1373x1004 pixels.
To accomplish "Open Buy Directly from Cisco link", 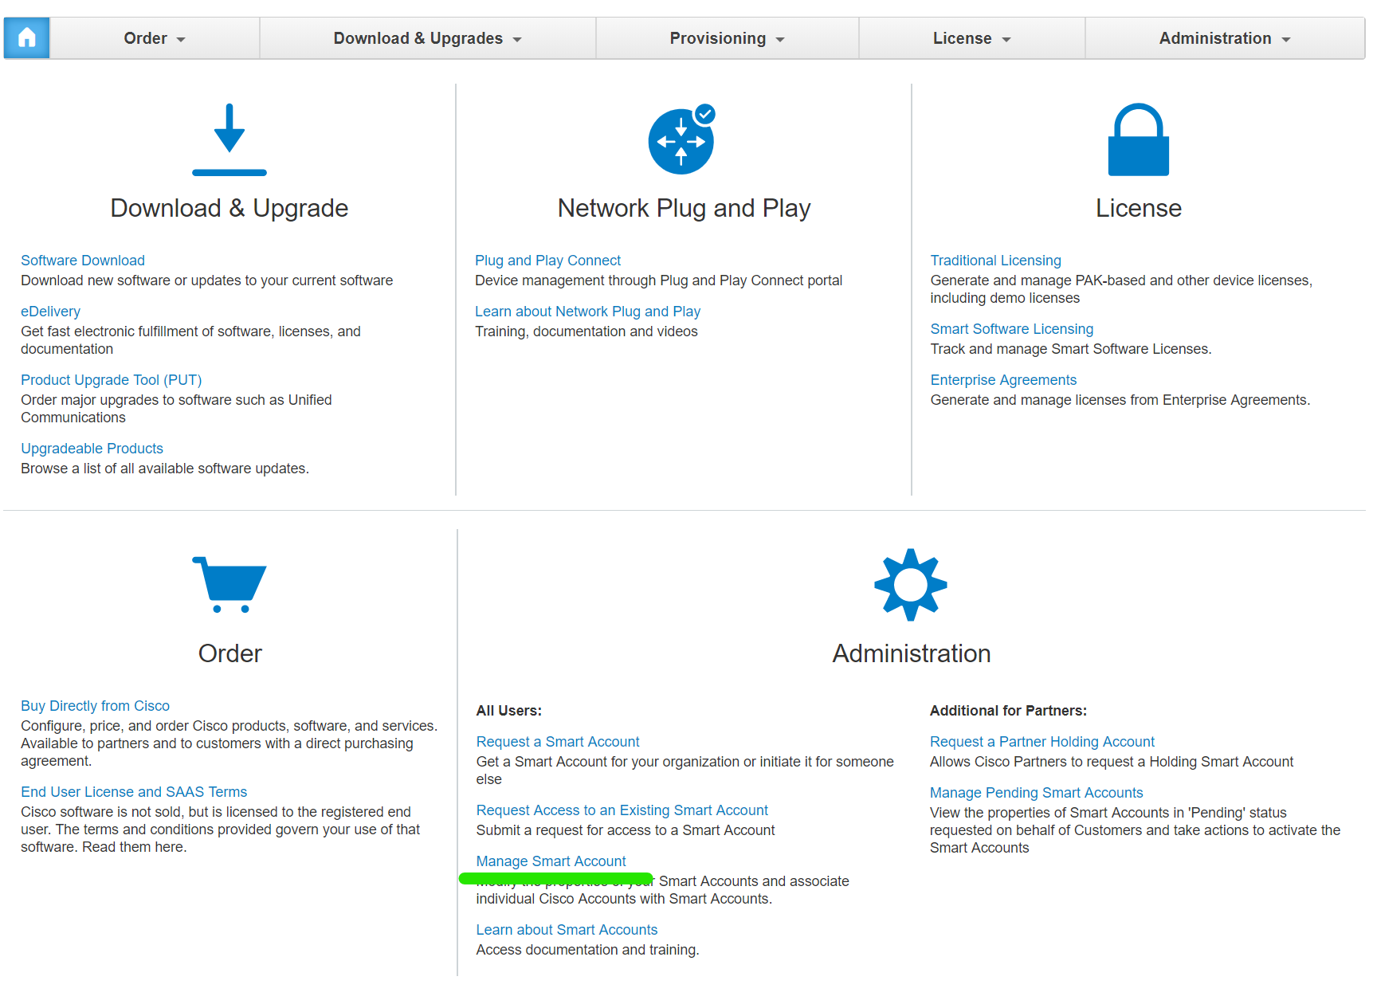I will tap(95, 706).
